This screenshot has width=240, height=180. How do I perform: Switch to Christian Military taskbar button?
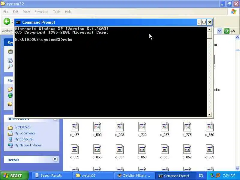pos(134,175)
